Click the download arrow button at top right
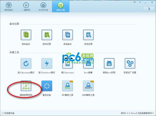 [149, 9]
